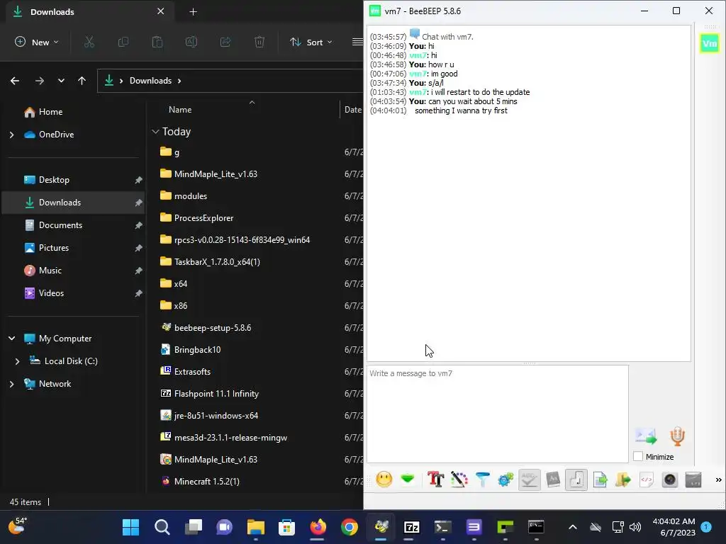Expand the Local Disk (C:) node
This screenshot has width=726, height=544.
coord(18,361)
